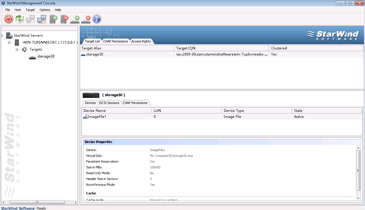Viewport: 365px width, 210px height.
Task: Click tree panel scroll right arrow
Action: [x=76, y=202]
